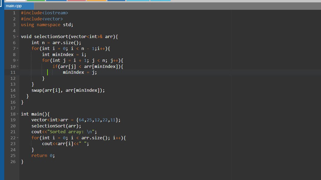Click the 'return 0;' statement

tap(43, 155)
